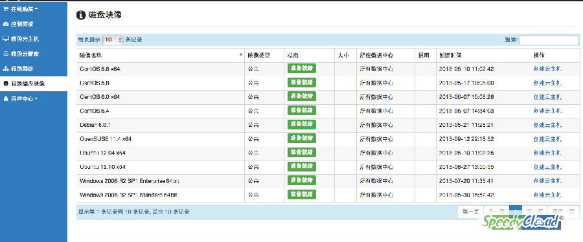
Task: Click 准备就绪 badge in CentOS 5.6 x64 row
Action: coord(301,69)
